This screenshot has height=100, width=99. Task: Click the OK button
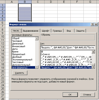click(x=70, y=95)
